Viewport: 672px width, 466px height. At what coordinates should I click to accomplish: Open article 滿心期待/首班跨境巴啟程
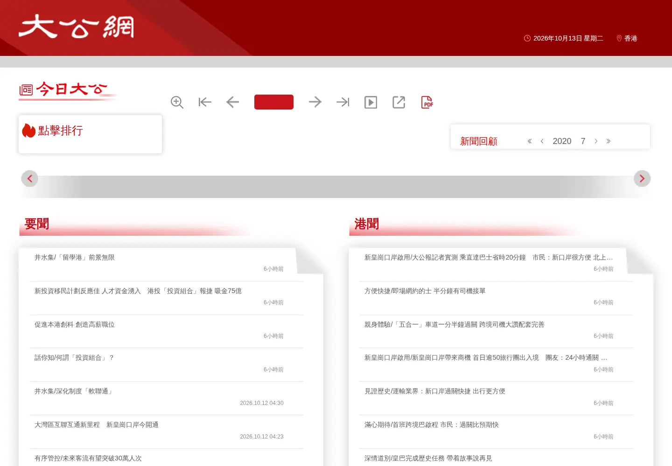(x=432, y=425)
